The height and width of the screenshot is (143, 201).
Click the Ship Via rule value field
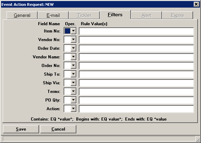pos(136,83)
